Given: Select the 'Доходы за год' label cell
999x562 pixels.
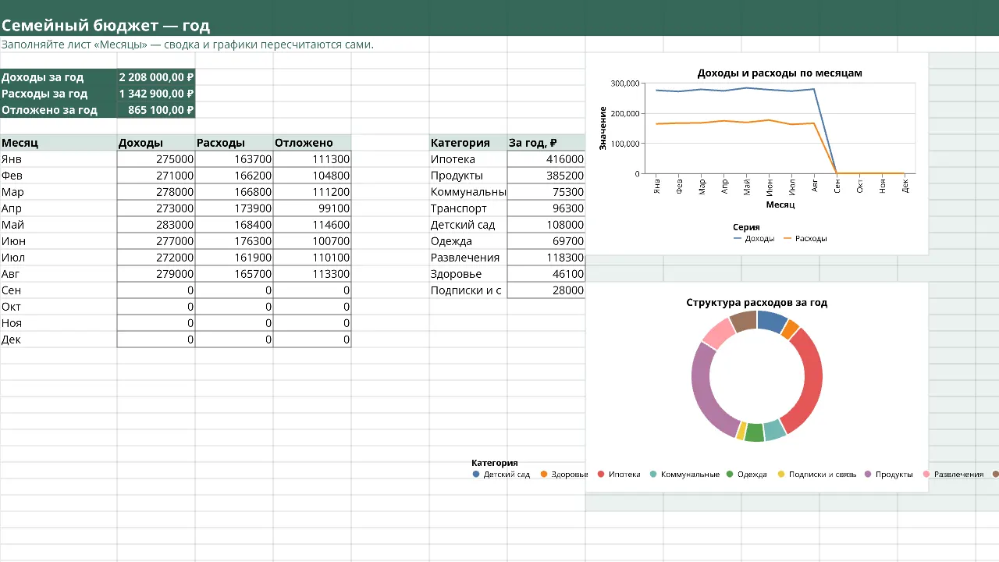Looking at the screenshot, I should click(x=59, y=77).
